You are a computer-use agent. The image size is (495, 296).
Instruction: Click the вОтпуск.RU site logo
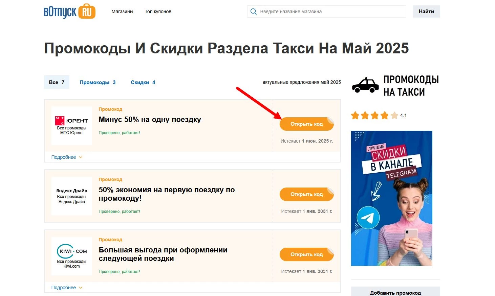tap(69, 11)
